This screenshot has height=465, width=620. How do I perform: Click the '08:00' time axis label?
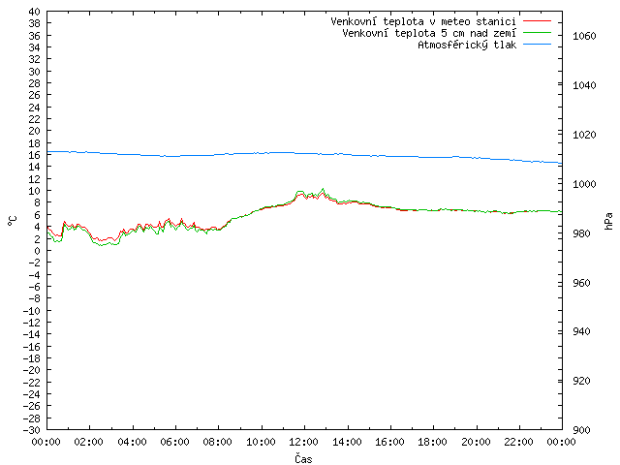pyautogui.click(x=218, y=442)
